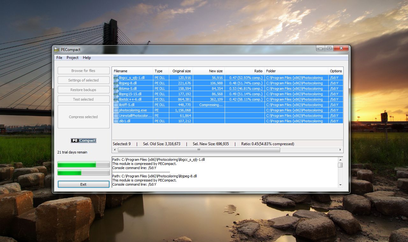Click file icon of libgcc_s_sjlj-1.dll row
This screenshot has width=408, height=242.
point(116,77)
